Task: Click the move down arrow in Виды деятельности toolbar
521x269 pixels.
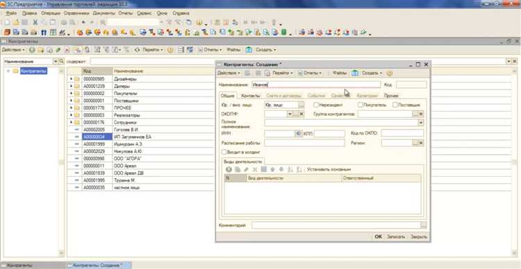Action: (x=281, y=169)
